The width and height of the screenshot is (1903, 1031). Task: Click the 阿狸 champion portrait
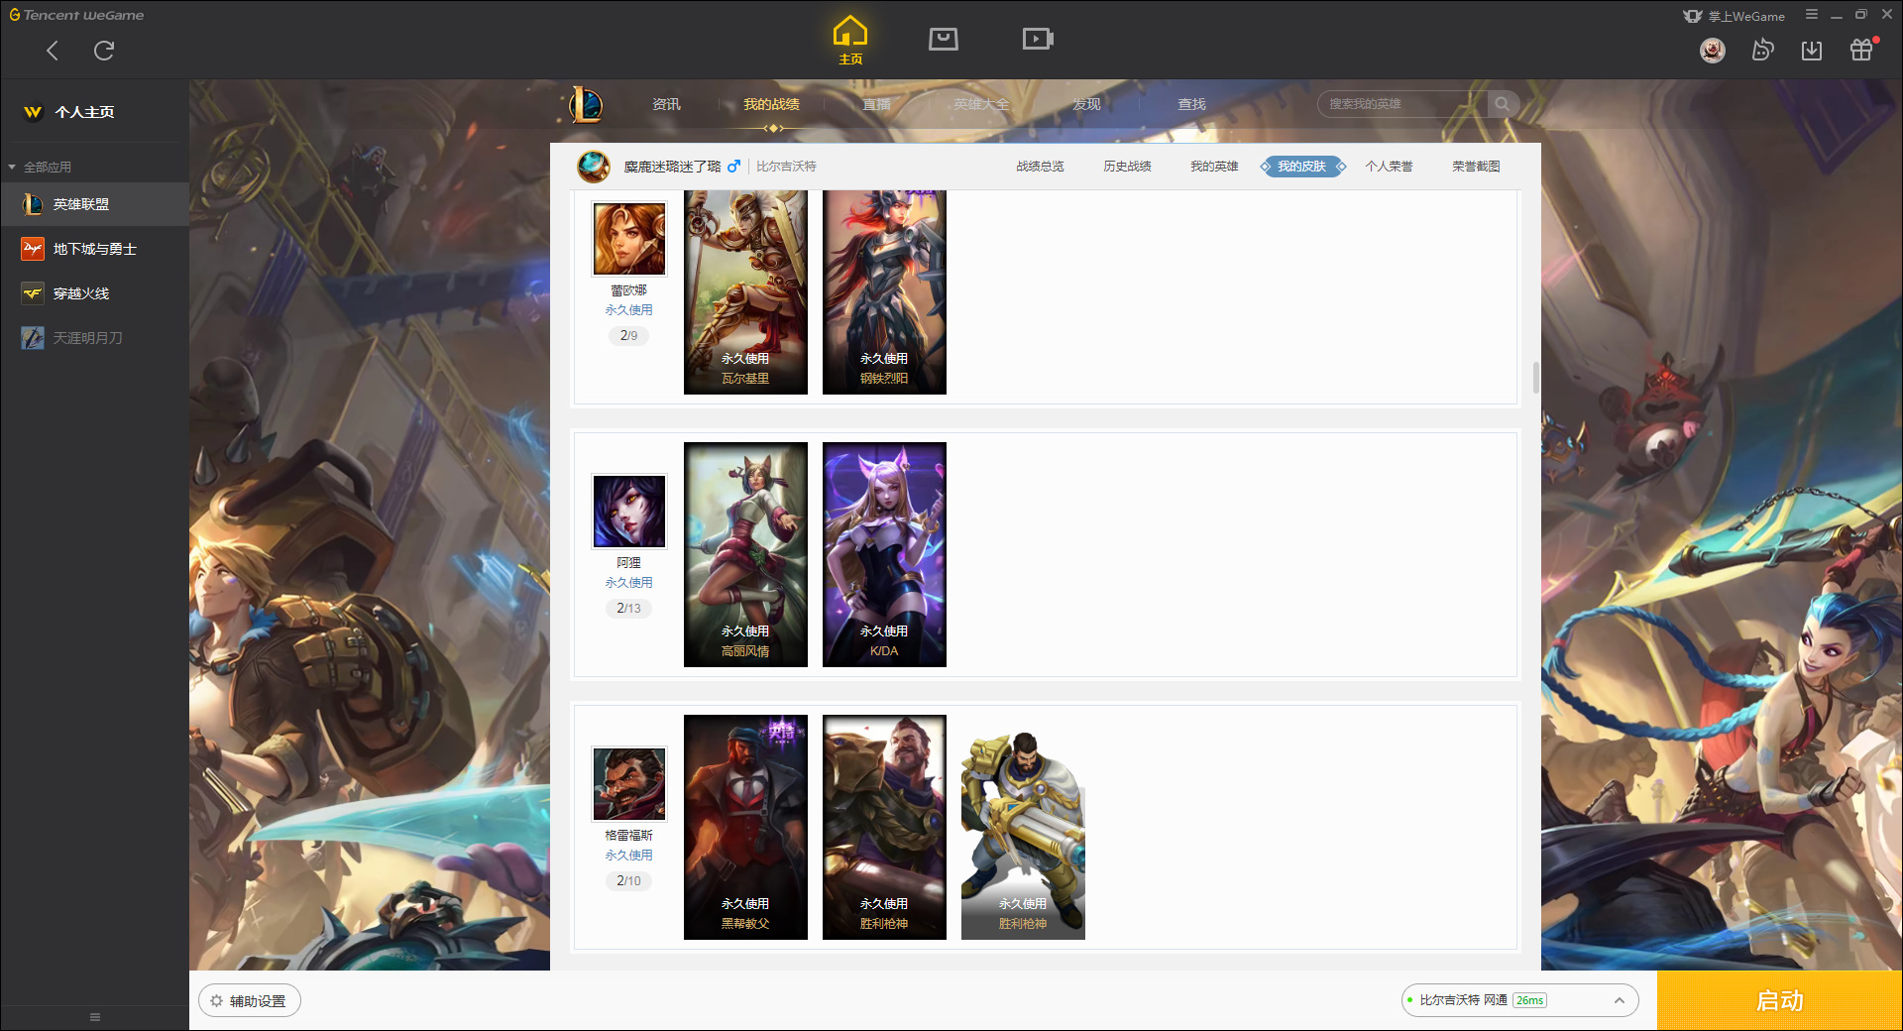coord(629,512)
